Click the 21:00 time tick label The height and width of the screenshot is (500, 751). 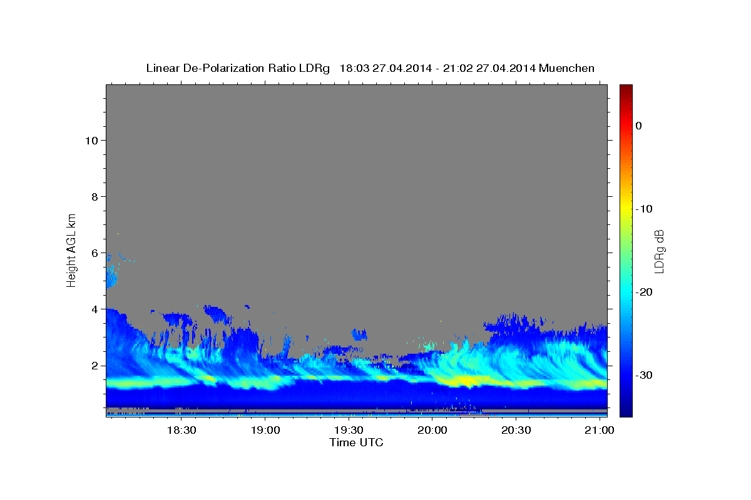tap(599, 431)
